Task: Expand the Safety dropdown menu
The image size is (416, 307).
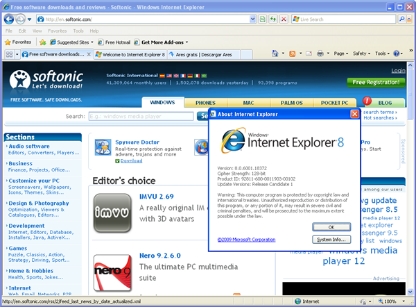Action: click(x=363, y=53)
